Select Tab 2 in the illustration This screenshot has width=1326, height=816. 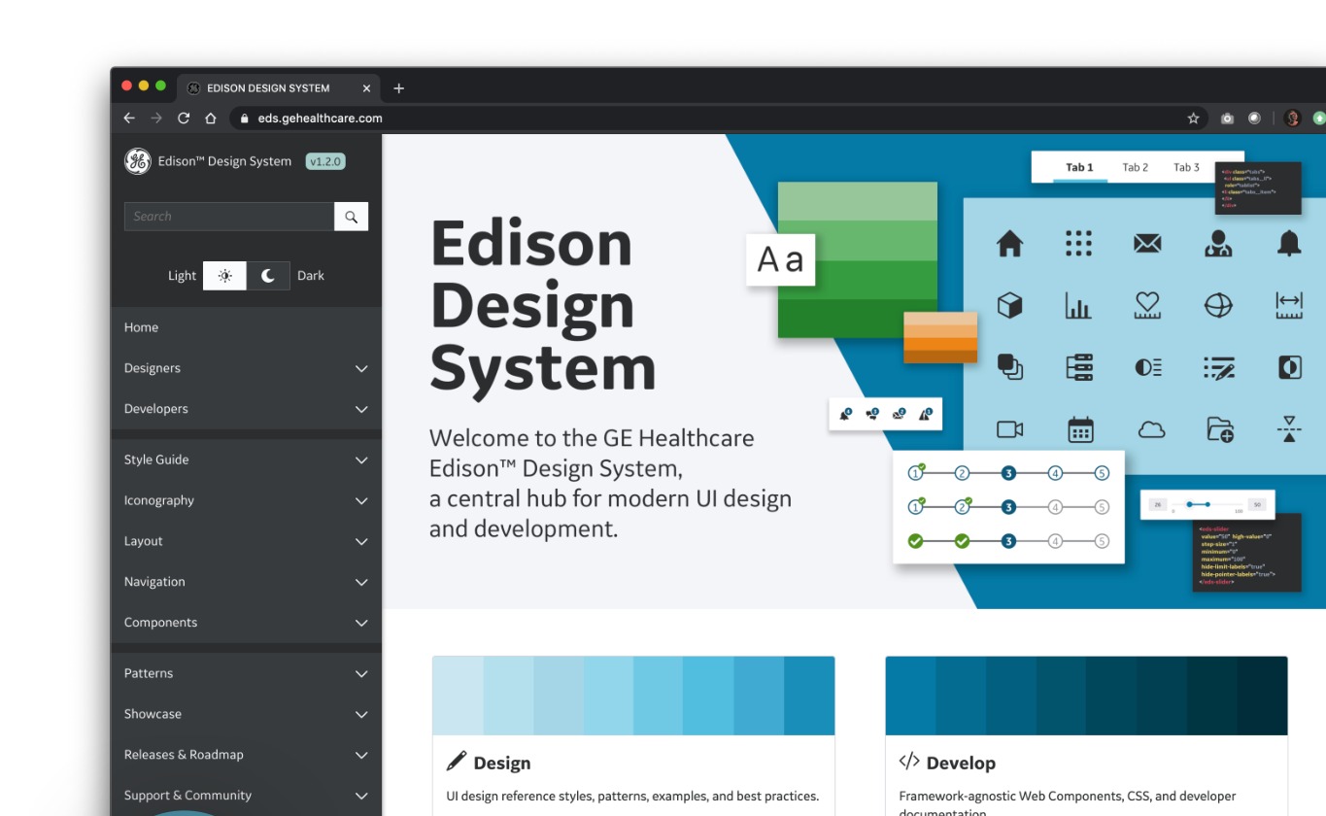tap(1135, 167)
